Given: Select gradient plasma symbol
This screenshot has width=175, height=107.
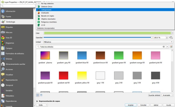Looking at the screenshot, I should pos(45,57).
